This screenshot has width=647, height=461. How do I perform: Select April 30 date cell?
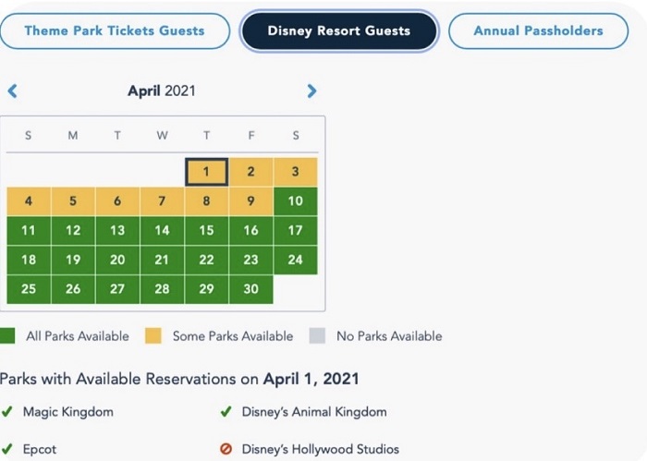click(x=250, y=289)
